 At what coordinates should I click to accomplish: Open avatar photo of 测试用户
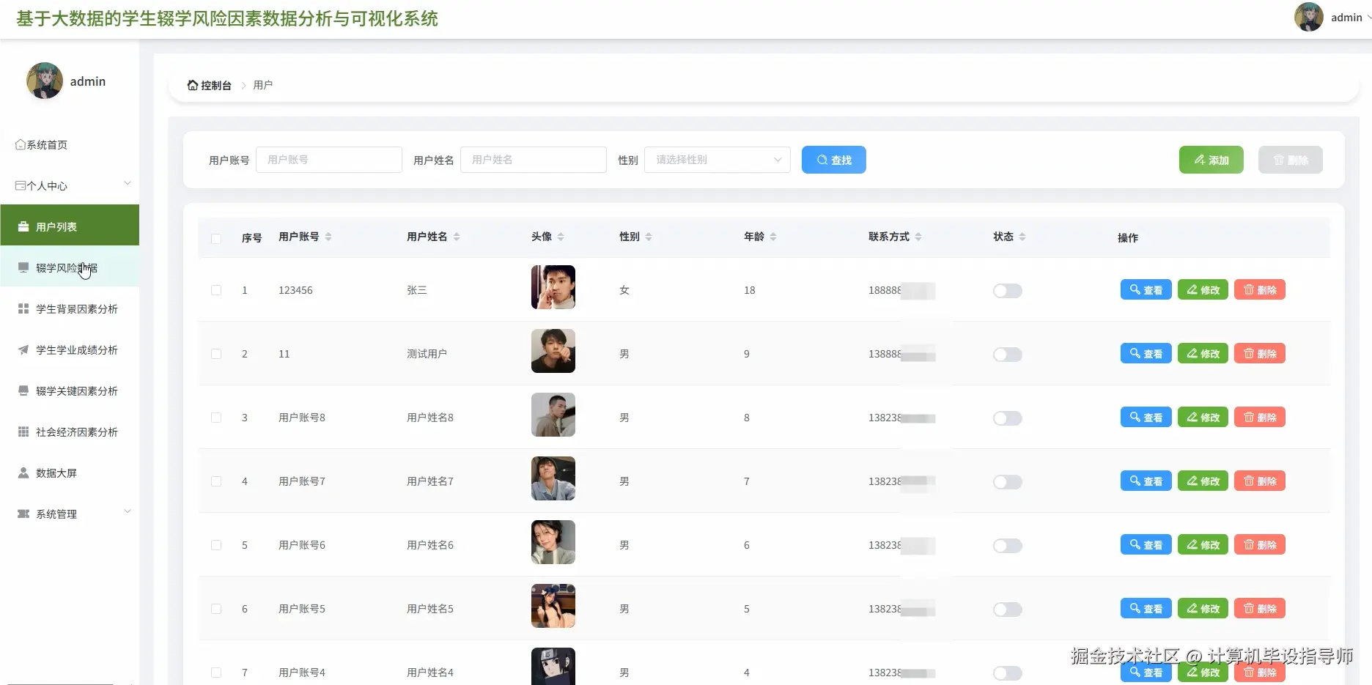(x=553, y=351)
